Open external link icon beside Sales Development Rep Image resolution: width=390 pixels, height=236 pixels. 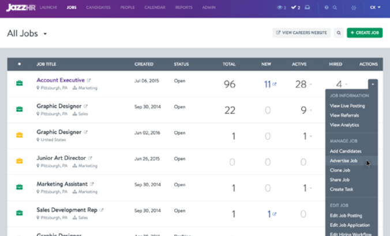pos(101,210)
